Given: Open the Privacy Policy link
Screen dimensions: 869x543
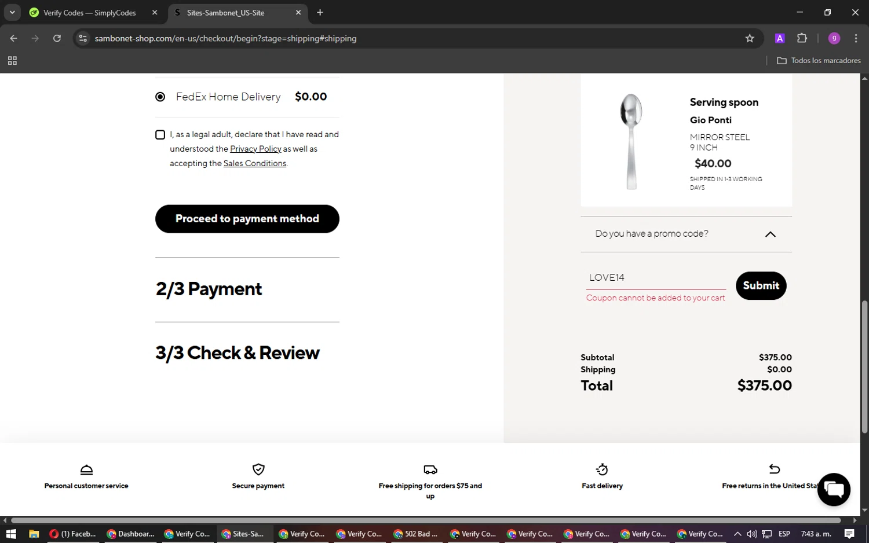Looking at the screenshot, I should pos(255,149).
